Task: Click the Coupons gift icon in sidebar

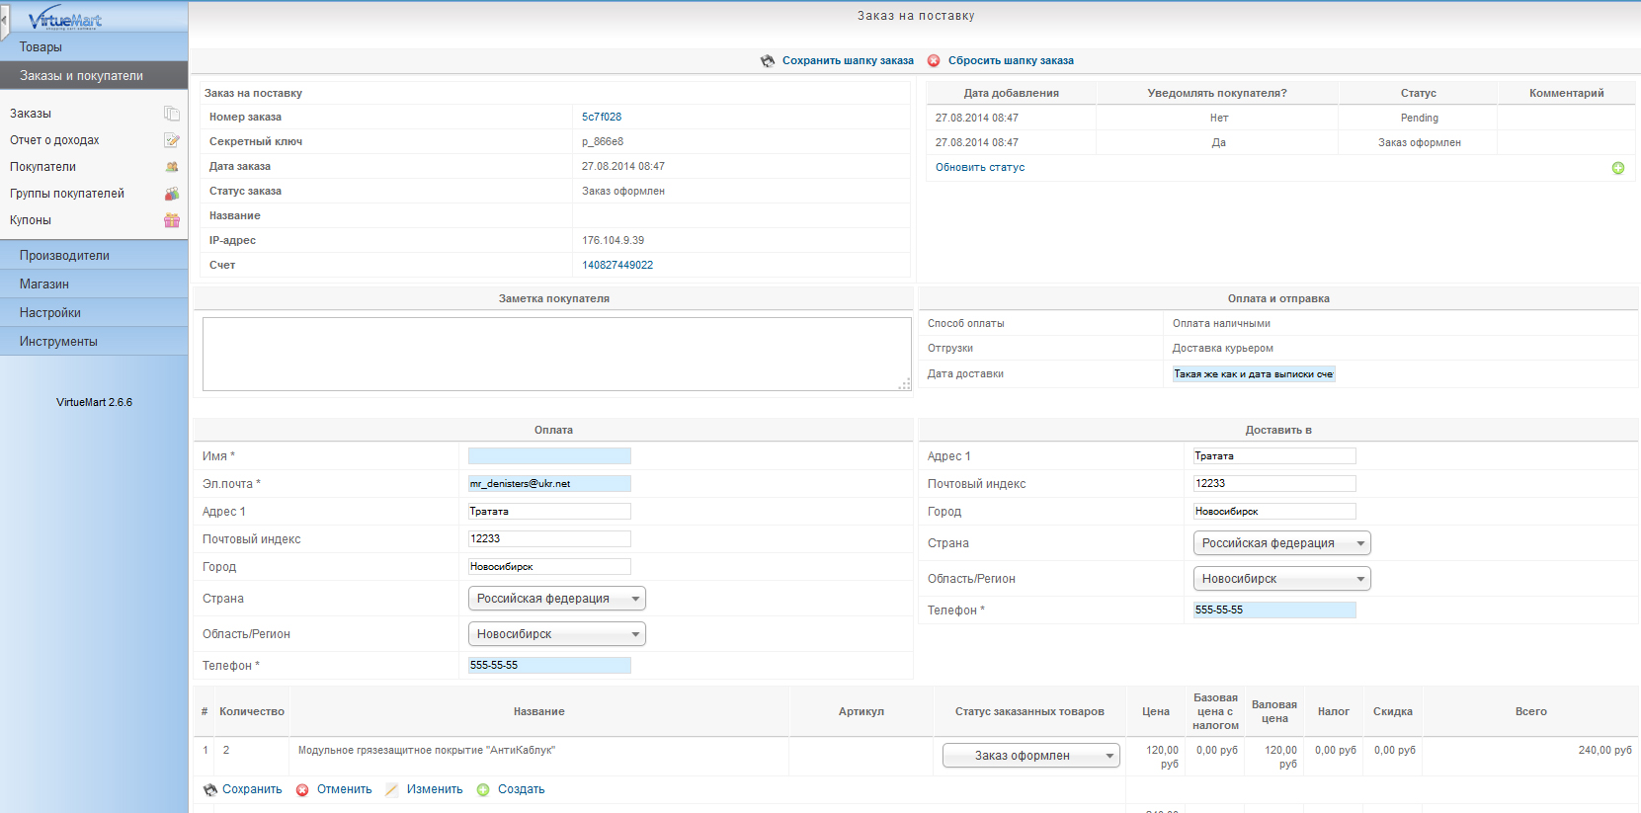Action: click(172, 220)
